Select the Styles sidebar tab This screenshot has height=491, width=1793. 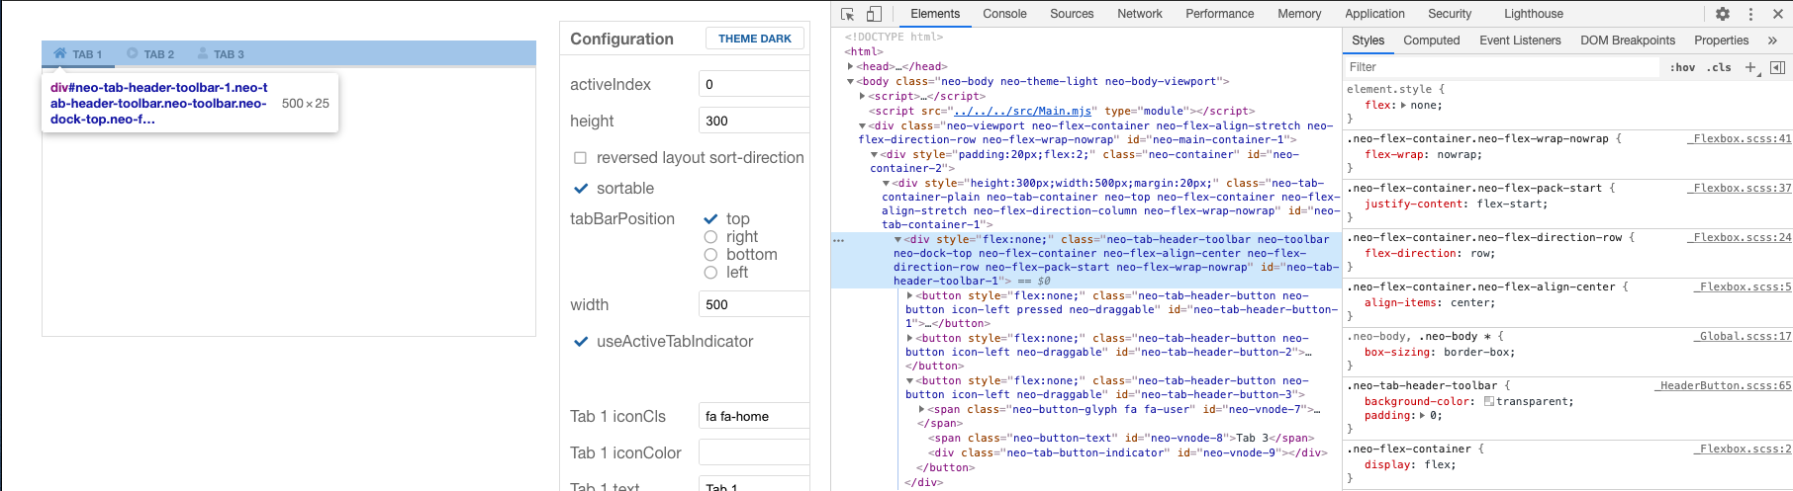1368,41
